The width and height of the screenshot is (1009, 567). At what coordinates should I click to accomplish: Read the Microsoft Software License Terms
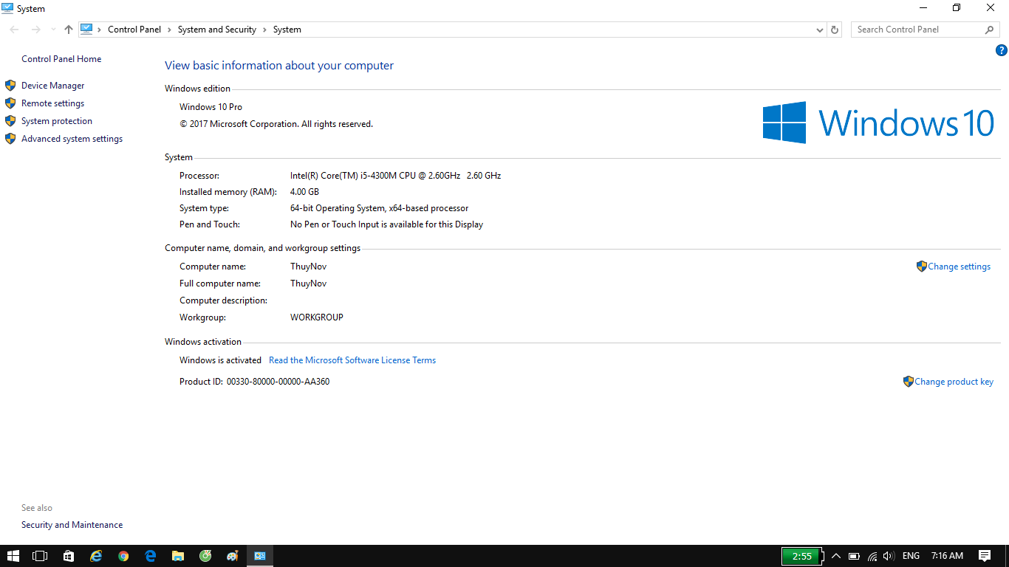[x=352, y=360]
